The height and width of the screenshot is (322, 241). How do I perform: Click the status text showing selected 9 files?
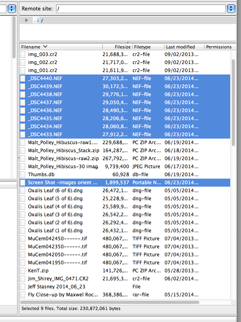(x=71, y=308)
